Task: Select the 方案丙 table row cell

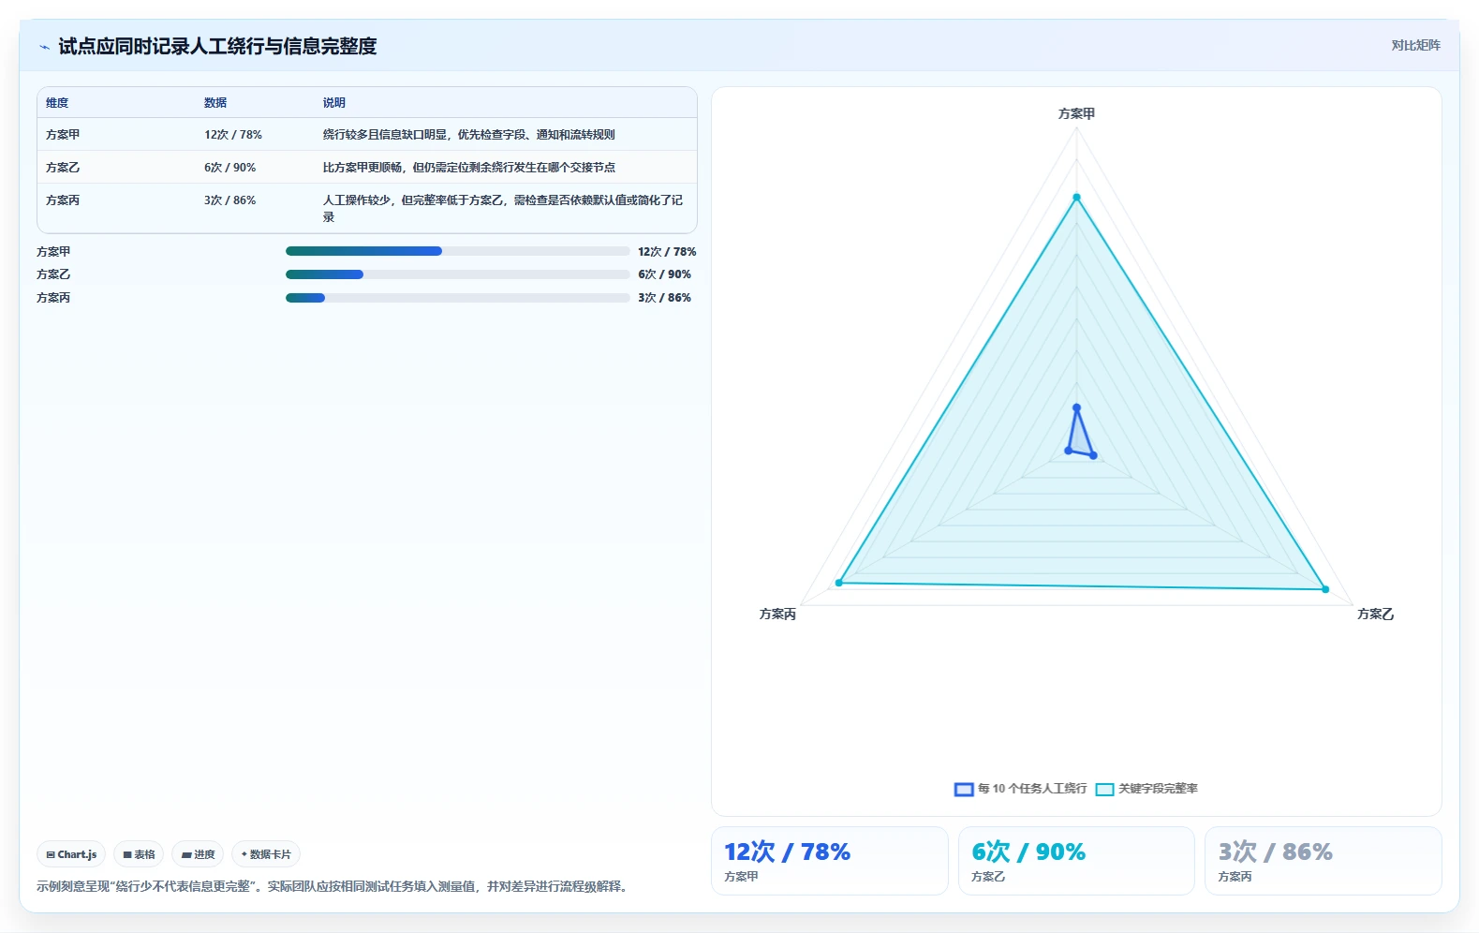Action: click(63, 200)
